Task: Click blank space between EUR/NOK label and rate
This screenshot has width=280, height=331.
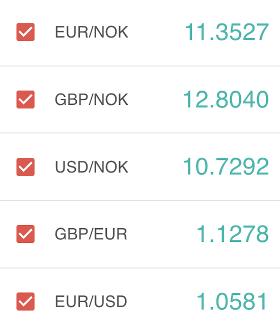Action: click(x=156, y=32)
